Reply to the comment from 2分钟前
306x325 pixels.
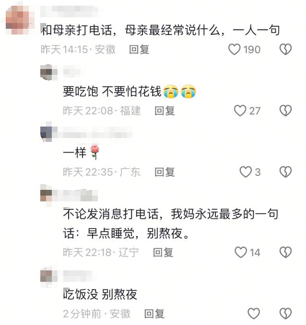coord(154,313)
